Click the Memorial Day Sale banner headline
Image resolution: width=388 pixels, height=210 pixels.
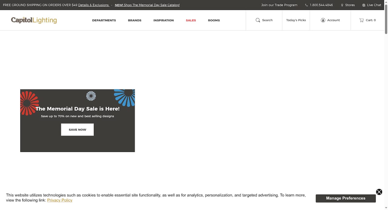[78, 109]
